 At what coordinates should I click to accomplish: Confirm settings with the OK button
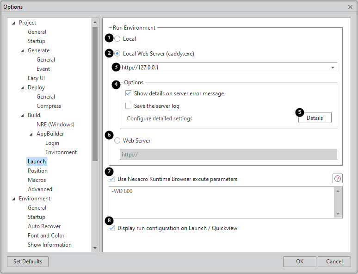(x=299, y=262)
